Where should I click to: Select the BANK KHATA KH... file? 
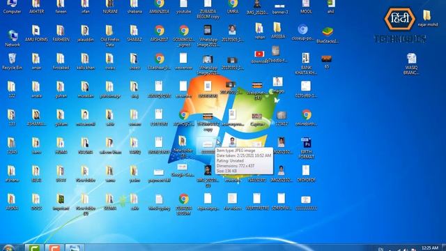click(x=306, y=63)
